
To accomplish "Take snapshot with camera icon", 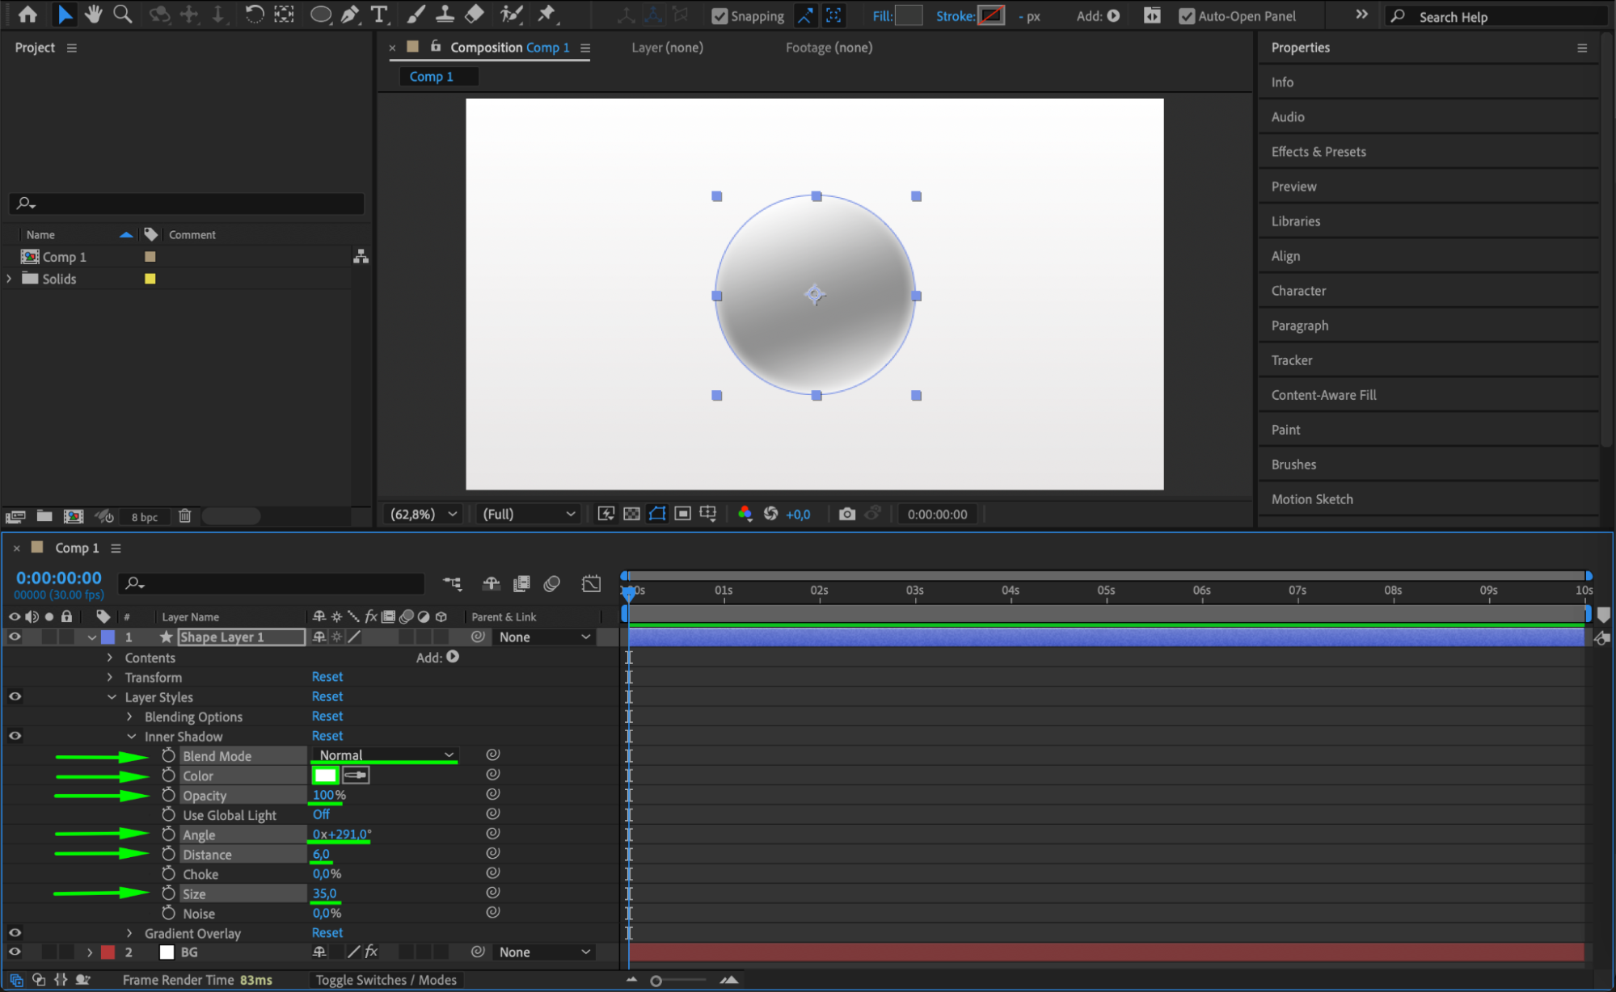I will (846, 514).
